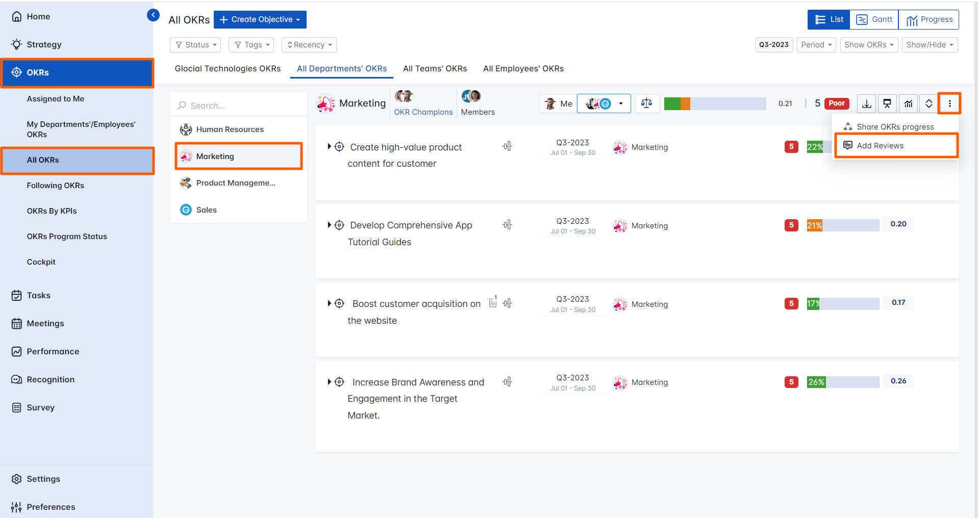Collapse the left sidebar with arrow button
Screen dimensions: 978x518
(153, 15)
